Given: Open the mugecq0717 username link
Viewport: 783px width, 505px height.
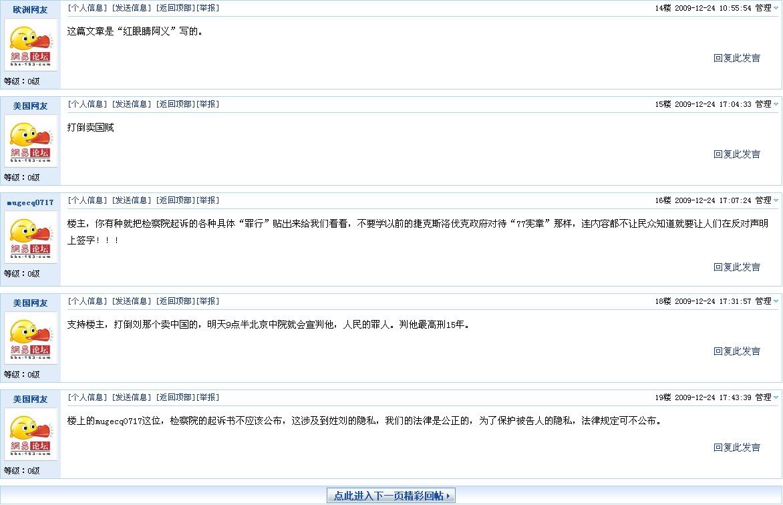Looking at the screenshot, I should (30, 202).
